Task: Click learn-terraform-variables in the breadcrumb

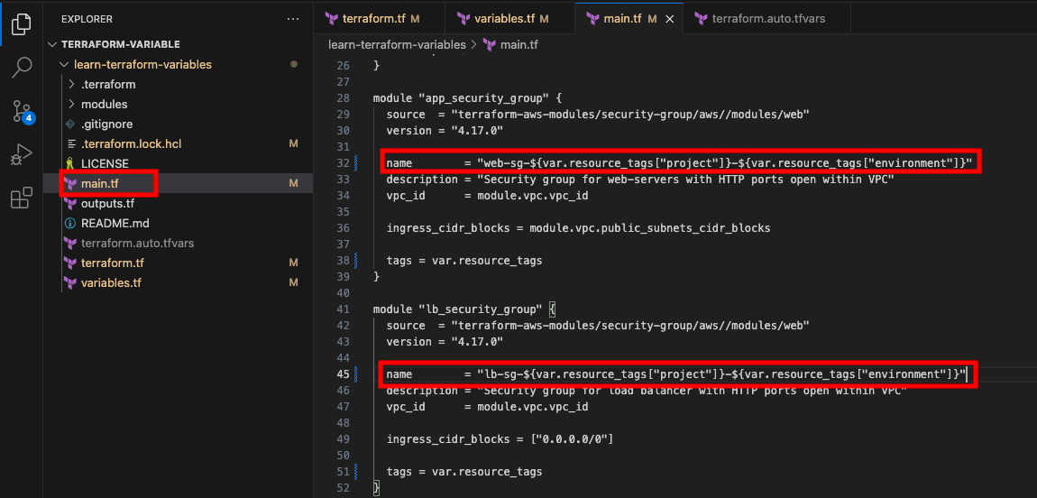Action: point(397,45)
